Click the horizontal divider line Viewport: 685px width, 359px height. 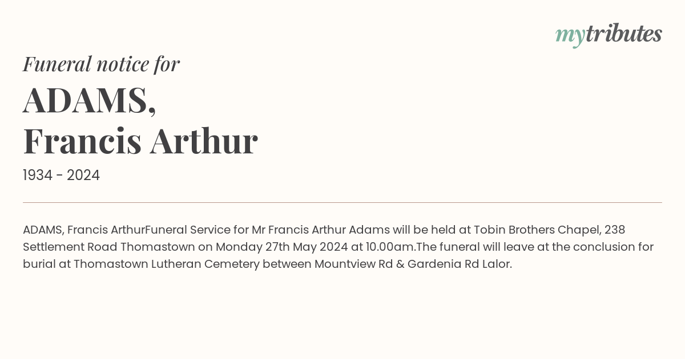click(x=342, y=202)
